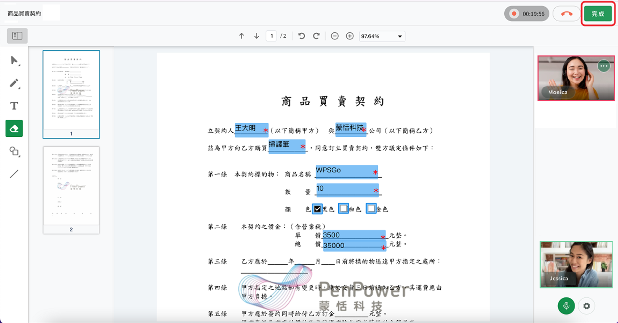Click the 王大明 name field
618x323 pixels.
[252, 130]
